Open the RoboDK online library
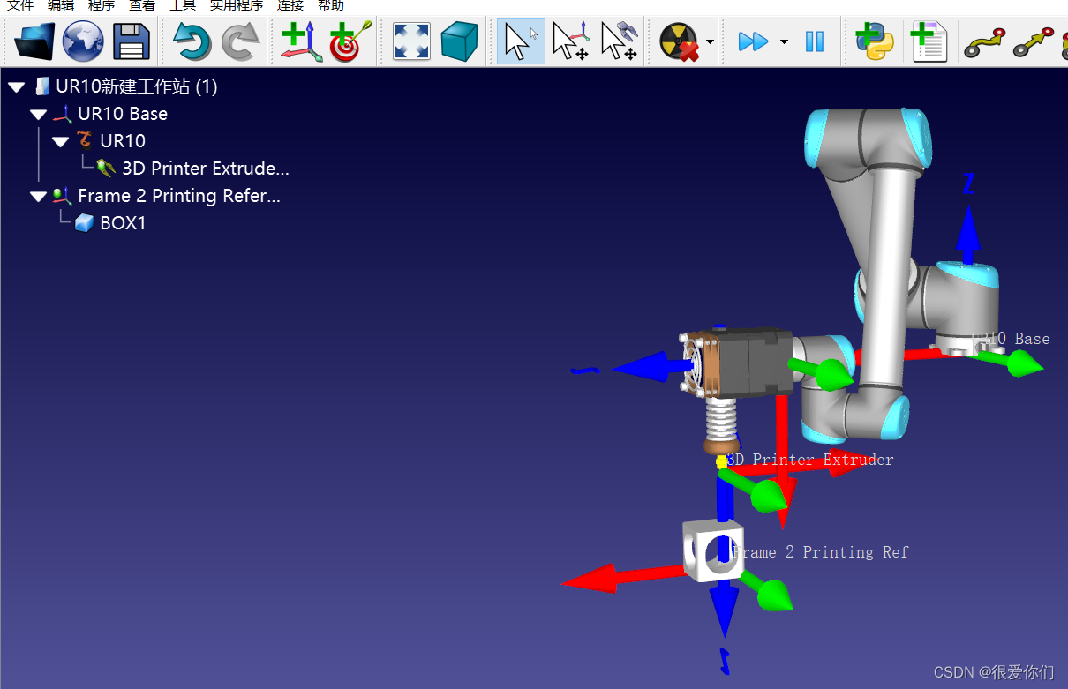This screenshot has height=689, width=1068. click(x=83, y=41)
